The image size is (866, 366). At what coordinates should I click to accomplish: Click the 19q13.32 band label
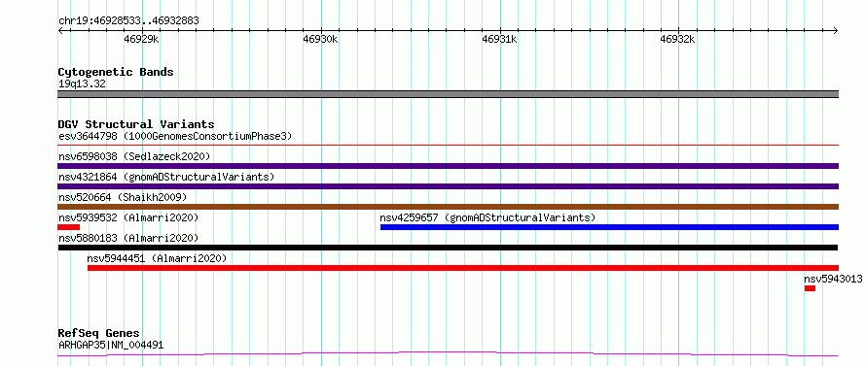point(82,83)
